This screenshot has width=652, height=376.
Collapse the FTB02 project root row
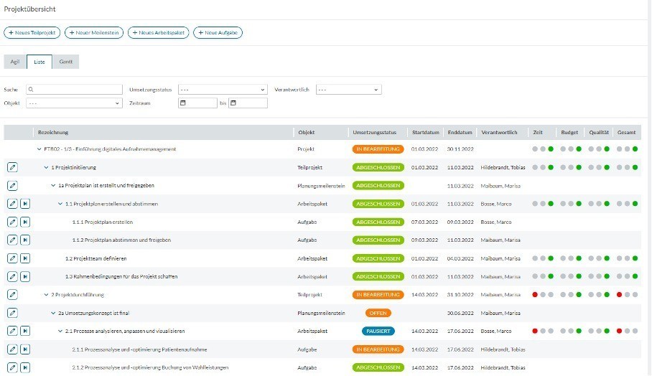pyautogui.click(x=39, y=149)
